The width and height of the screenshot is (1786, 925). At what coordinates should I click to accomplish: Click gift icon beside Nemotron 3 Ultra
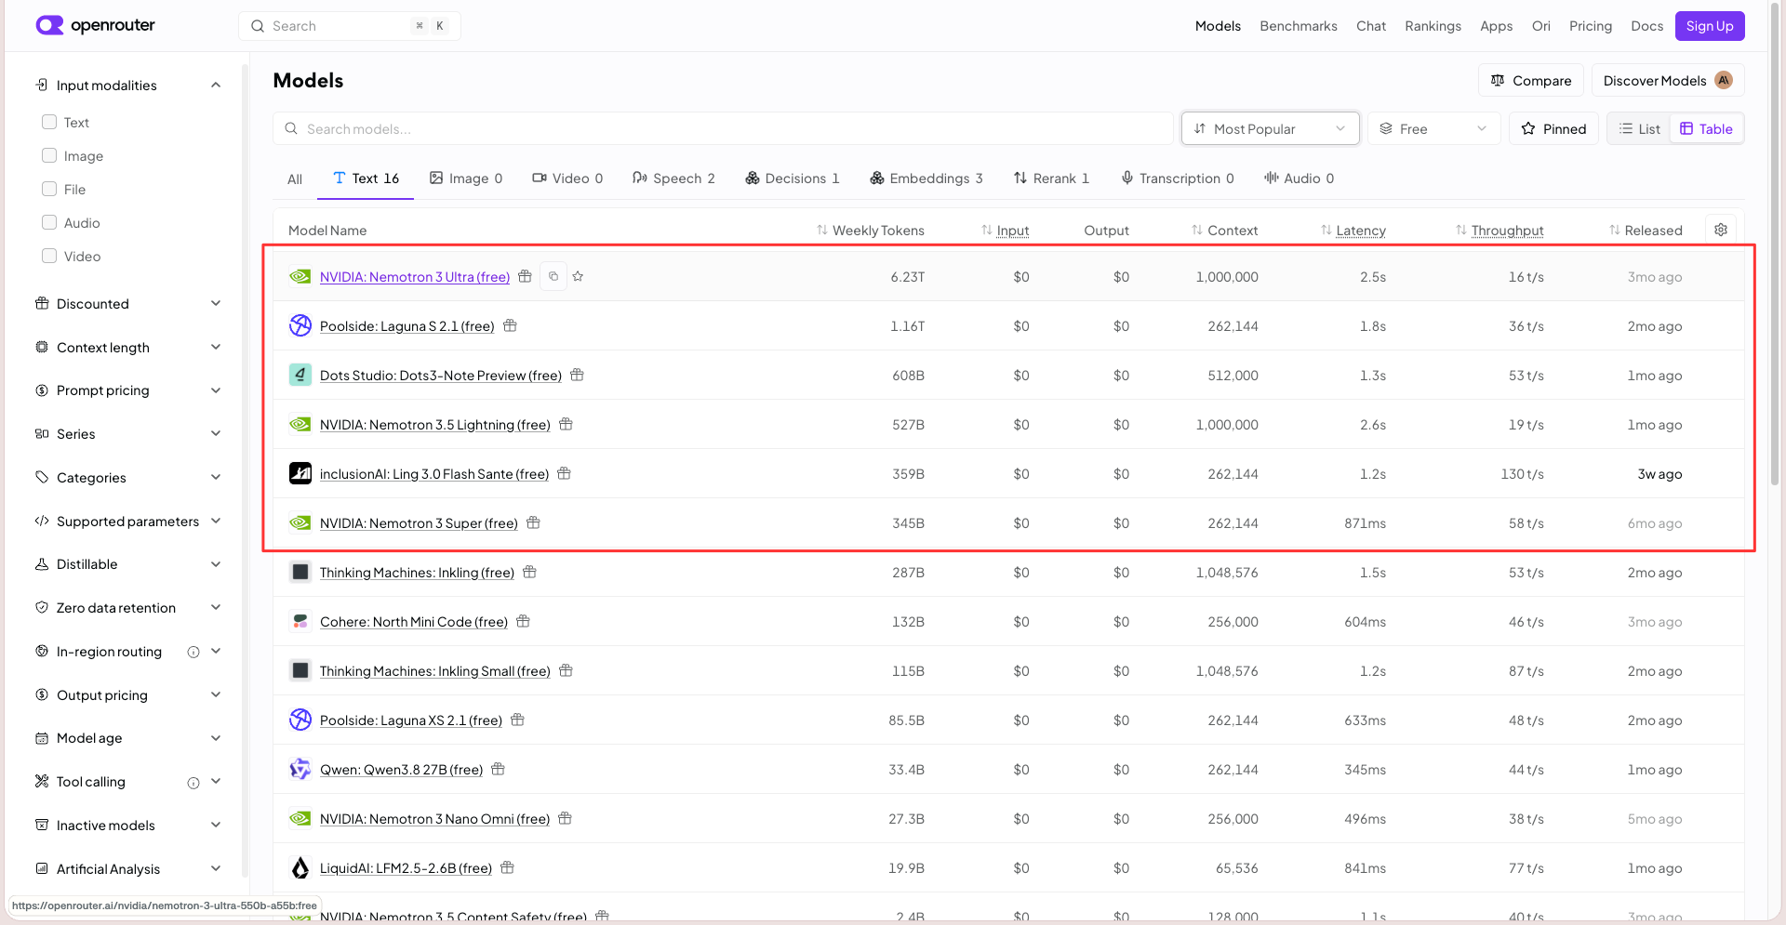tap(525, 276)
